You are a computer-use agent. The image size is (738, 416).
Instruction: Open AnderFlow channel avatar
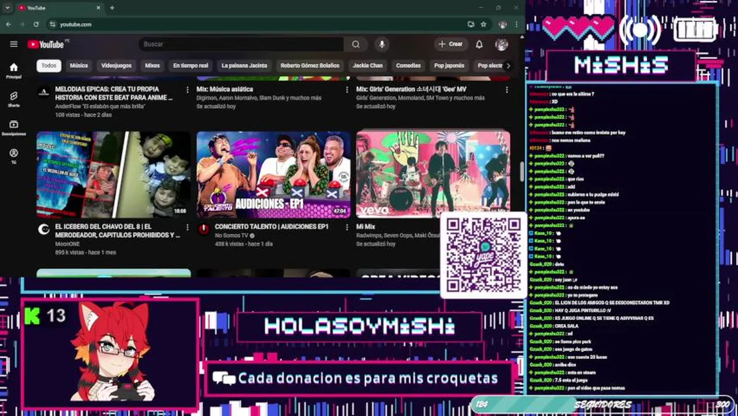click(44, 92)
